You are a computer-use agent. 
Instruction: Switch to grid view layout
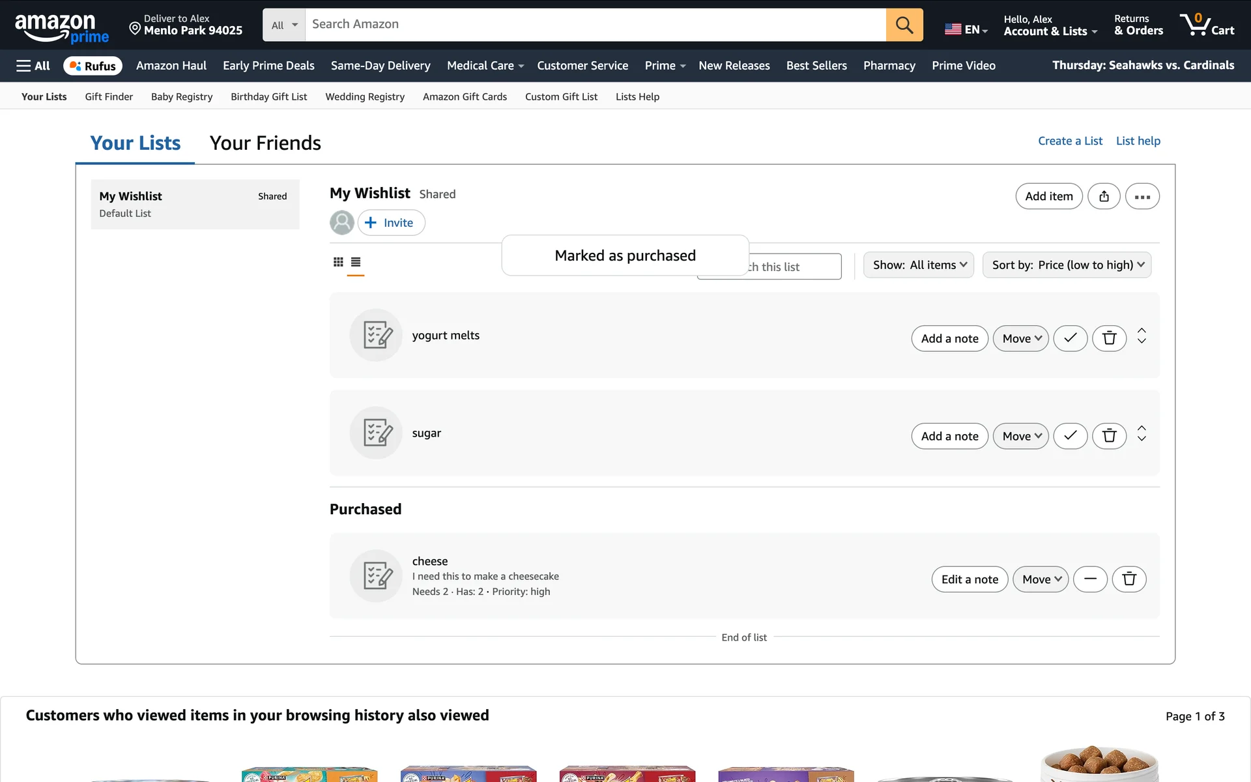coord(338,262)
